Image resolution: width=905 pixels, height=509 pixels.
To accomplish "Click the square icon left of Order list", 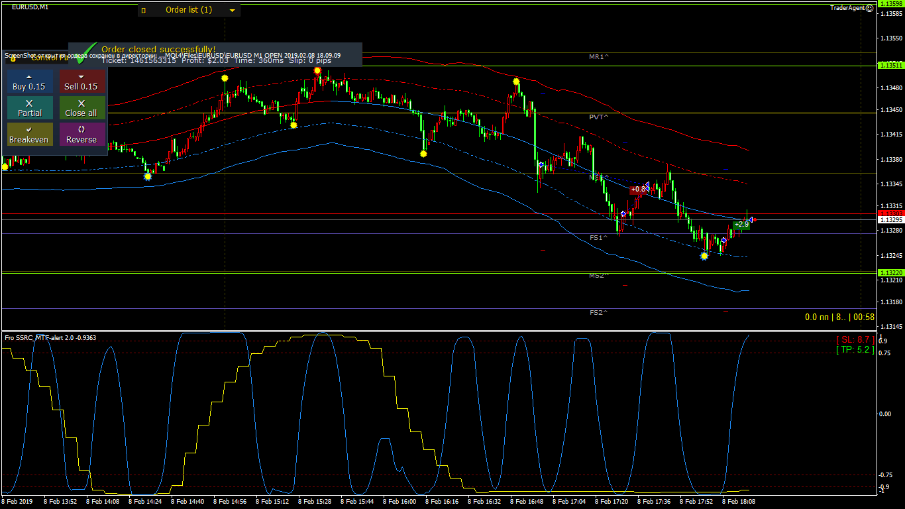I will [x=143, y=11].
